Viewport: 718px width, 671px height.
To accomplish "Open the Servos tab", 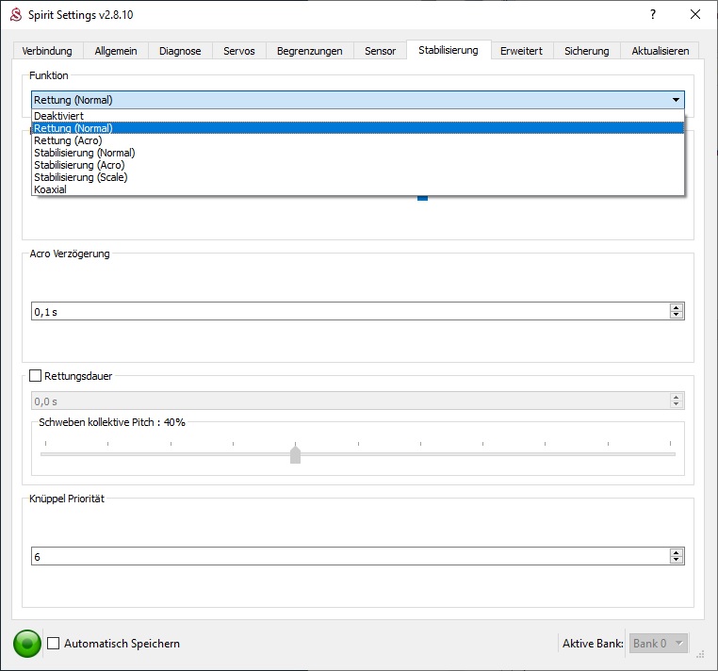I will 239,51.
